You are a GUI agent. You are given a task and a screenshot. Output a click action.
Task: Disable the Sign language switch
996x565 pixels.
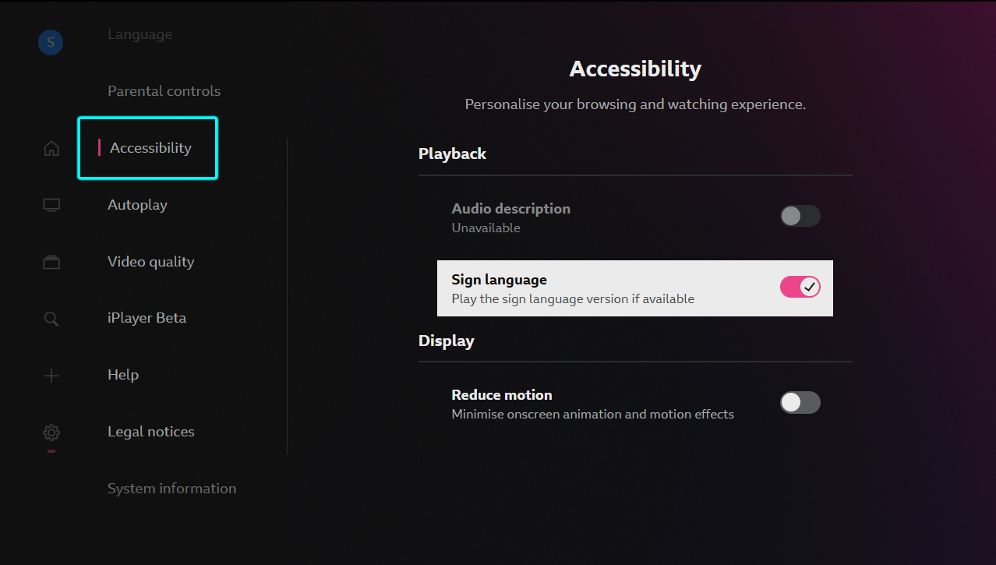click(800, 287)
